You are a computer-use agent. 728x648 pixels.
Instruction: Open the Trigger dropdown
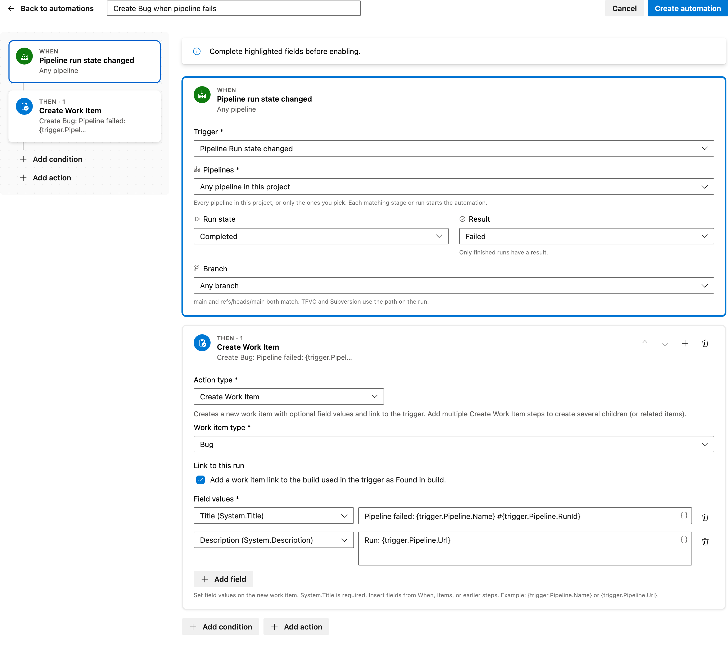(453, 148)
